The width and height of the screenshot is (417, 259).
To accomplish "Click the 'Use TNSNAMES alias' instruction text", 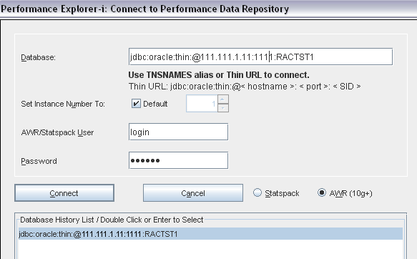I will 219,75.
